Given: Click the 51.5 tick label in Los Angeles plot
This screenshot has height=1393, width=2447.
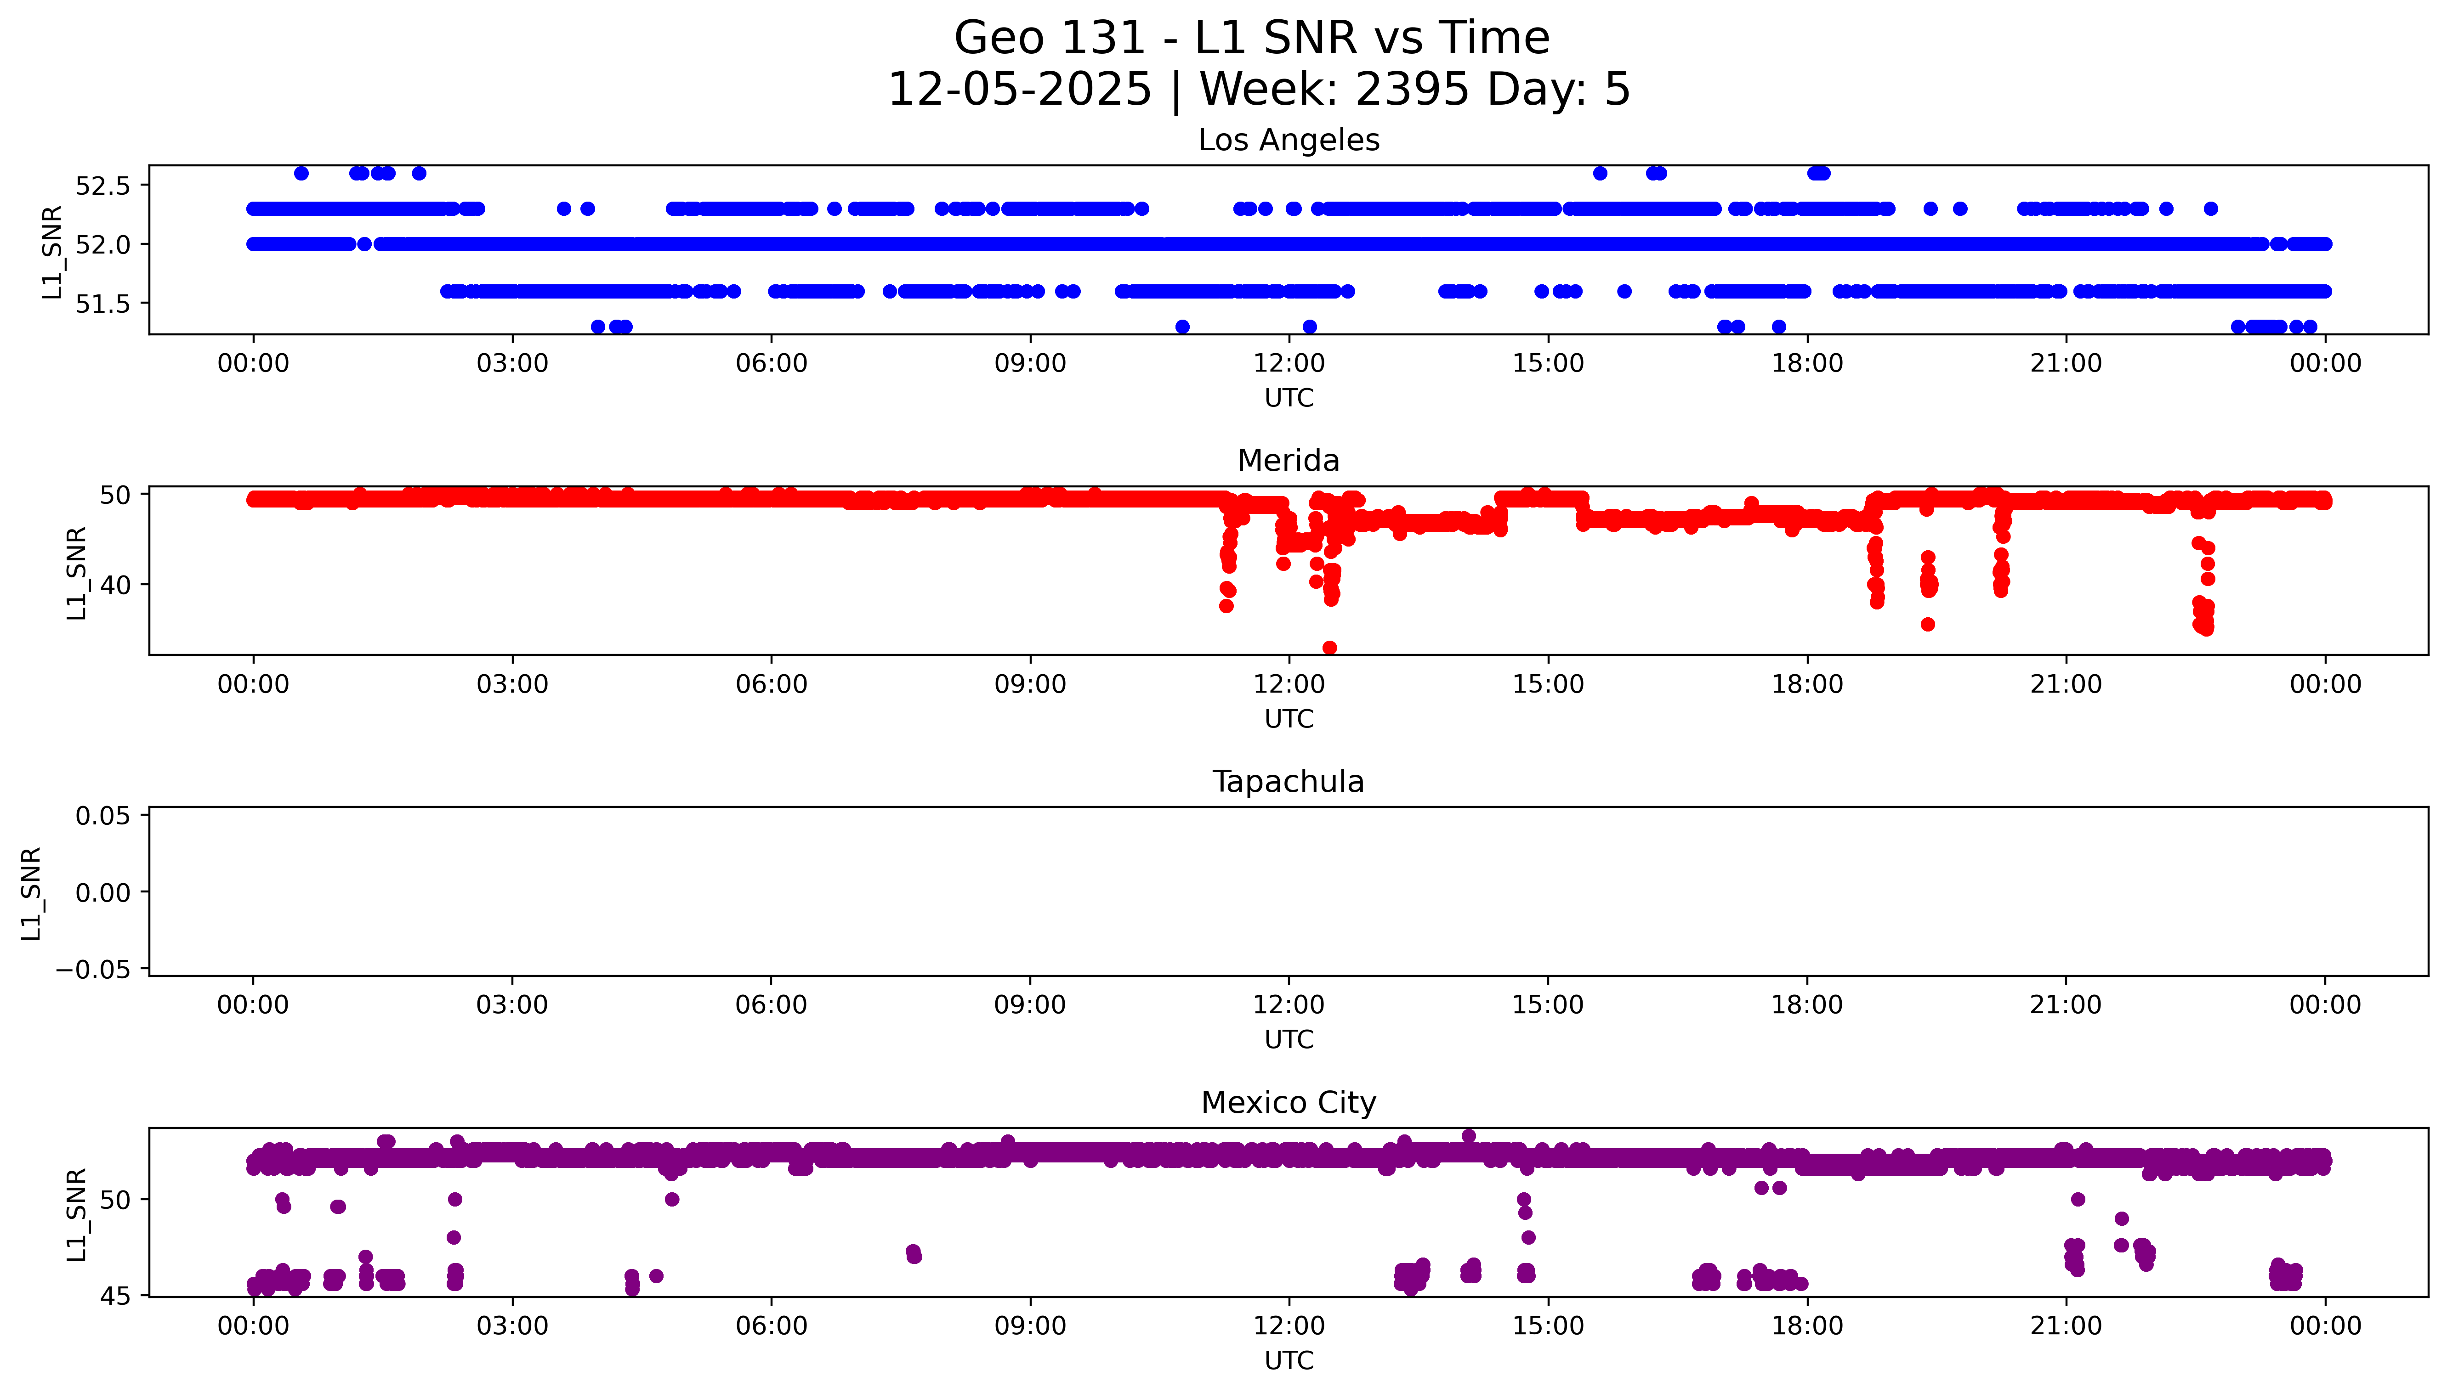Looking at the screenshot, I should [102, 304].
